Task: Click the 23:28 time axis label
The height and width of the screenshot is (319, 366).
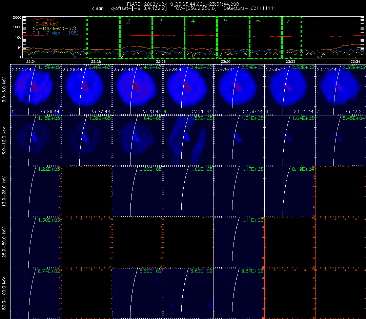Action: point(161,62)
